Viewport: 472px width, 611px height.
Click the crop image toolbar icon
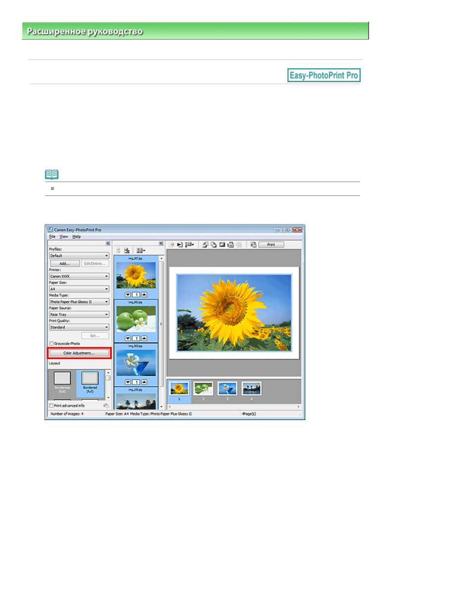pos(222,244)
